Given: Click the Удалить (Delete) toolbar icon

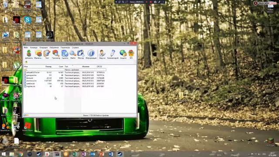Looking at the screenshot, I should 65,54.
